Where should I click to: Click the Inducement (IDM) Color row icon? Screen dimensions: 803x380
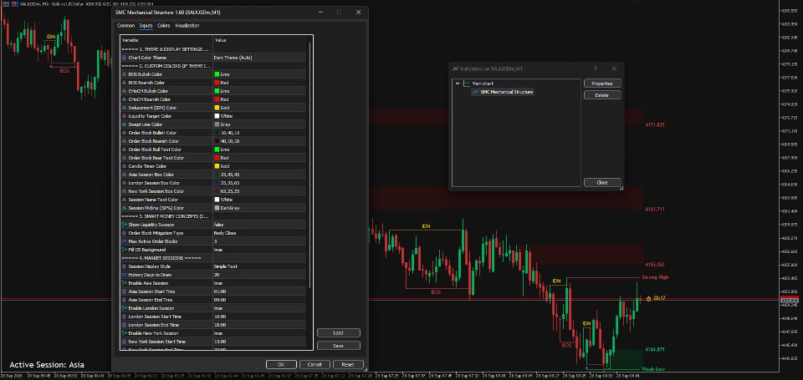(x=124, y=108)
